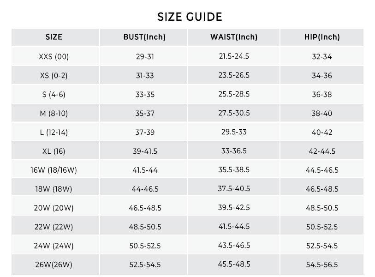Select the XS (0-2) size cell
375x277 pixels.
pyautogui.click(x=54, y=76)
